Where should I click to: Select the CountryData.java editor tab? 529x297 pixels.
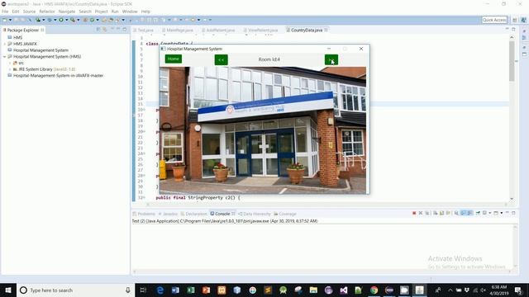point(307,30)
